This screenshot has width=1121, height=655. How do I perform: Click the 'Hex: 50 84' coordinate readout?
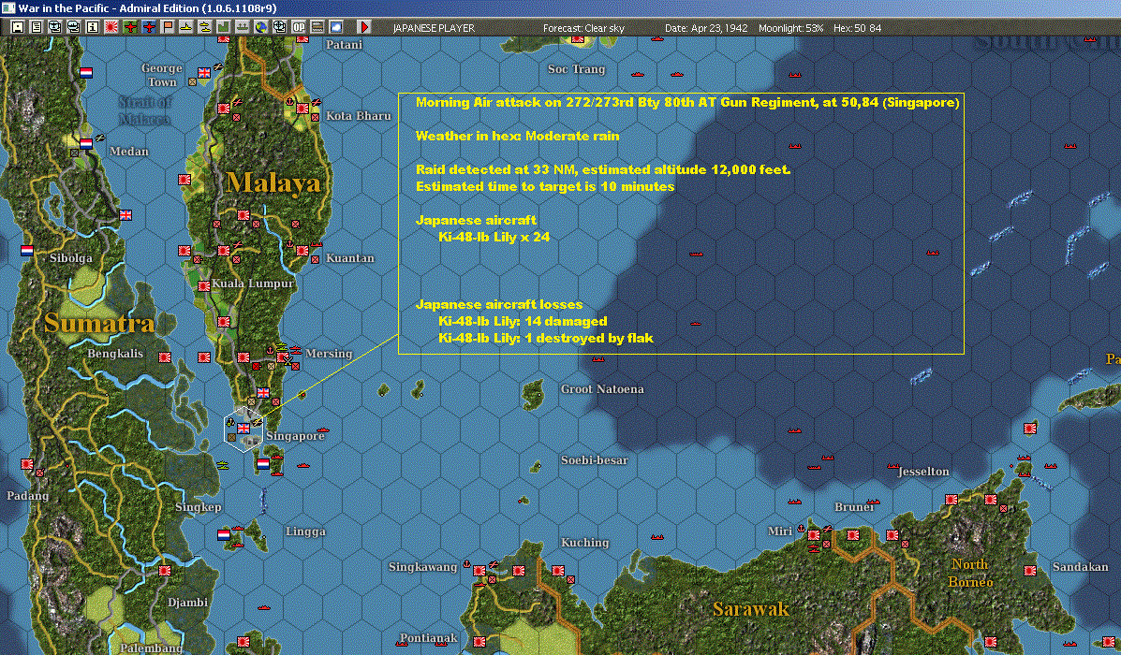click(x=857, y=28)
